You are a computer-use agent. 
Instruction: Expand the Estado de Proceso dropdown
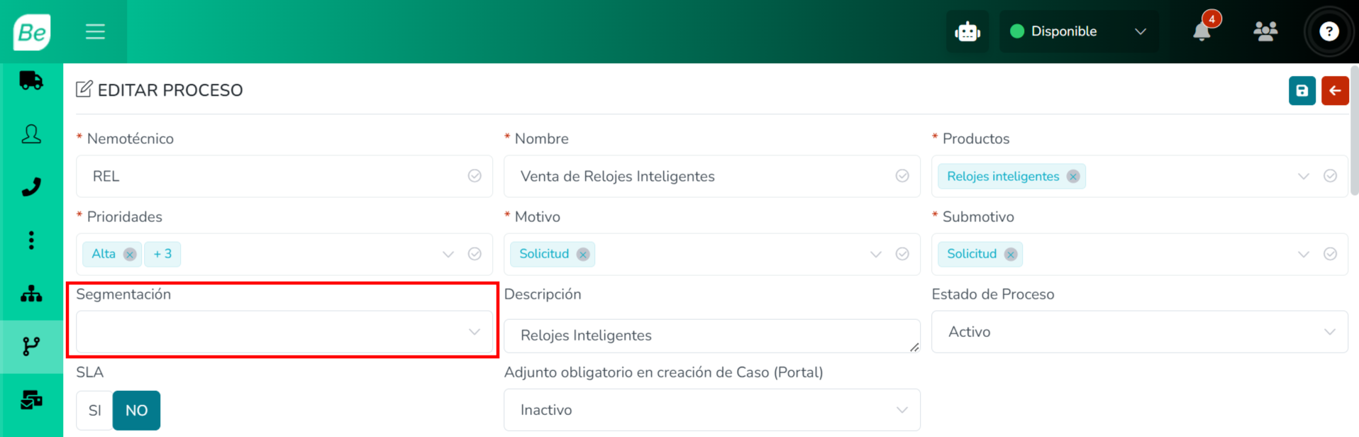click(1139, 331)
